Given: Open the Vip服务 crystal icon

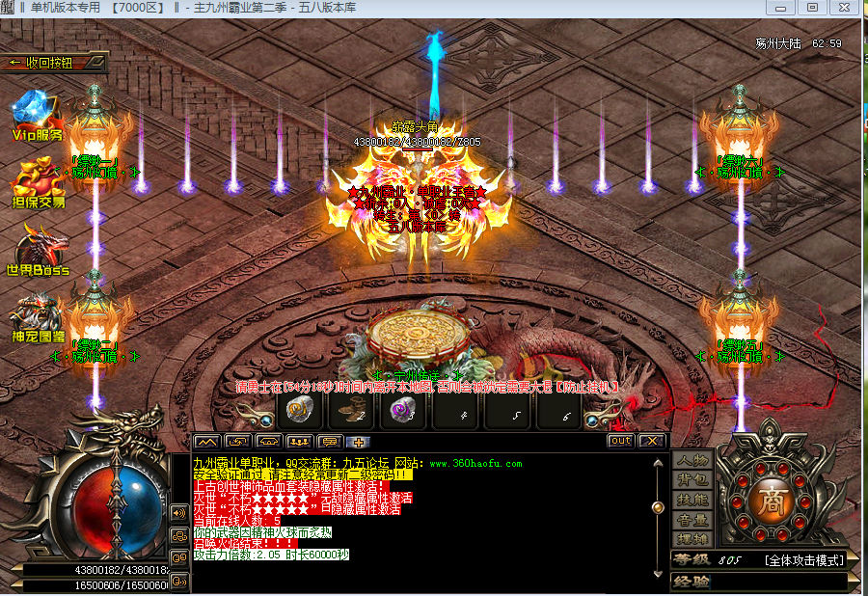Looking at the screenshot, I should (36, 117).
